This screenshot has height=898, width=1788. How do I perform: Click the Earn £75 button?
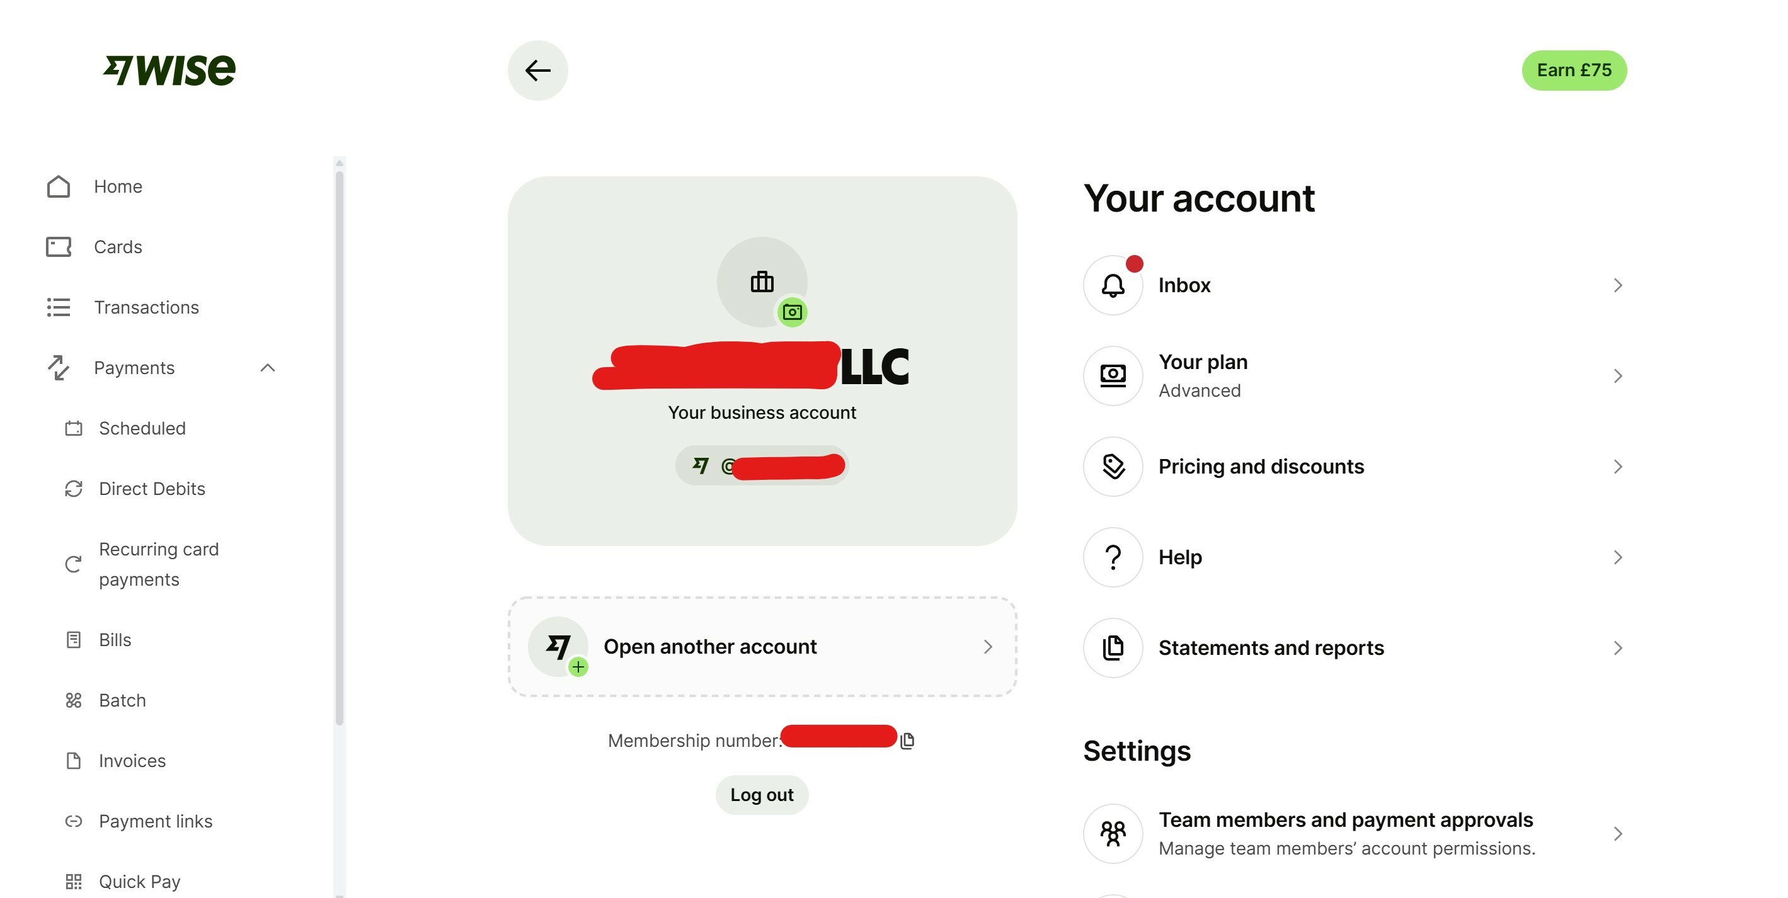1574,70
